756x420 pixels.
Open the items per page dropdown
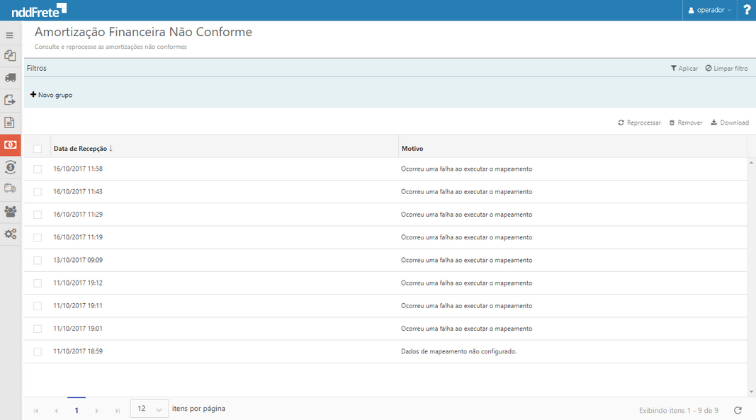(149, 409)
